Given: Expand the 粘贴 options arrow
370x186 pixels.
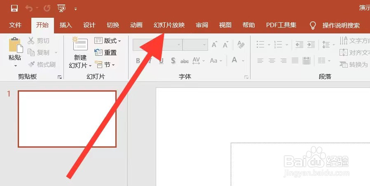Looking at the screenshot, I should click(x=15, y=66).
